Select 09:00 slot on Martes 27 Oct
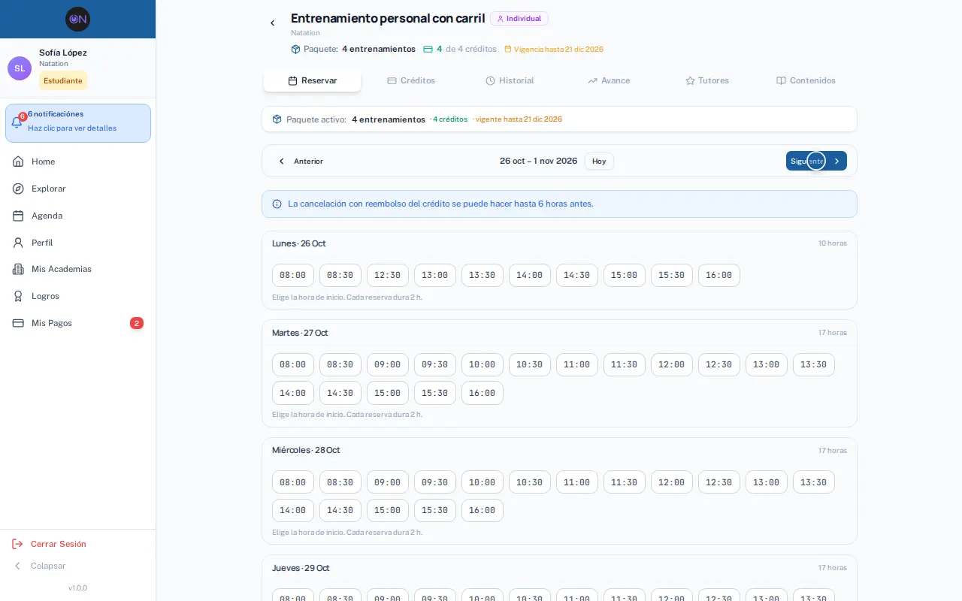The height and width of the screenshot is (601, 962). click(388, 364)
